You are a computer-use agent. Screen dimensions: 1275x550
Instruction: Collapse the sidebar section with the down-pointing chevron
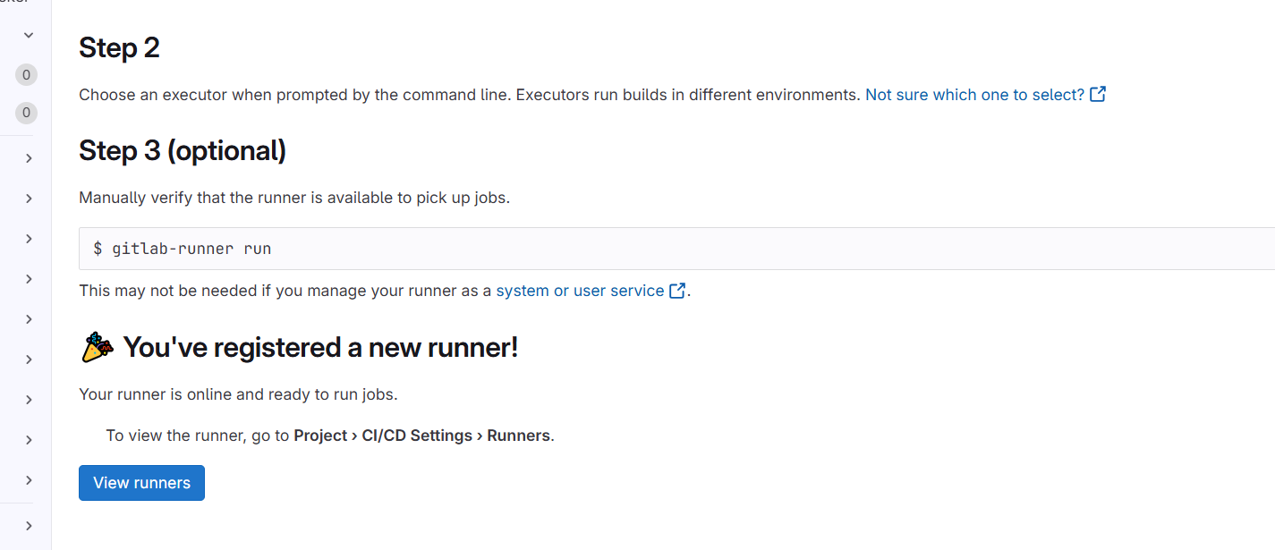tap(28, 35)
